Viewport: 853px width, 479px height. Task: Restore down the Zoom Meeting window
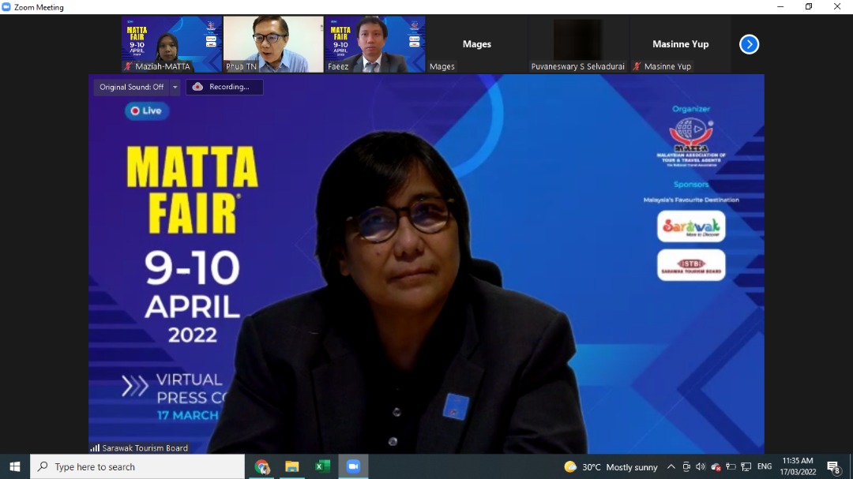pyautogui.click(x=809, y=6)
